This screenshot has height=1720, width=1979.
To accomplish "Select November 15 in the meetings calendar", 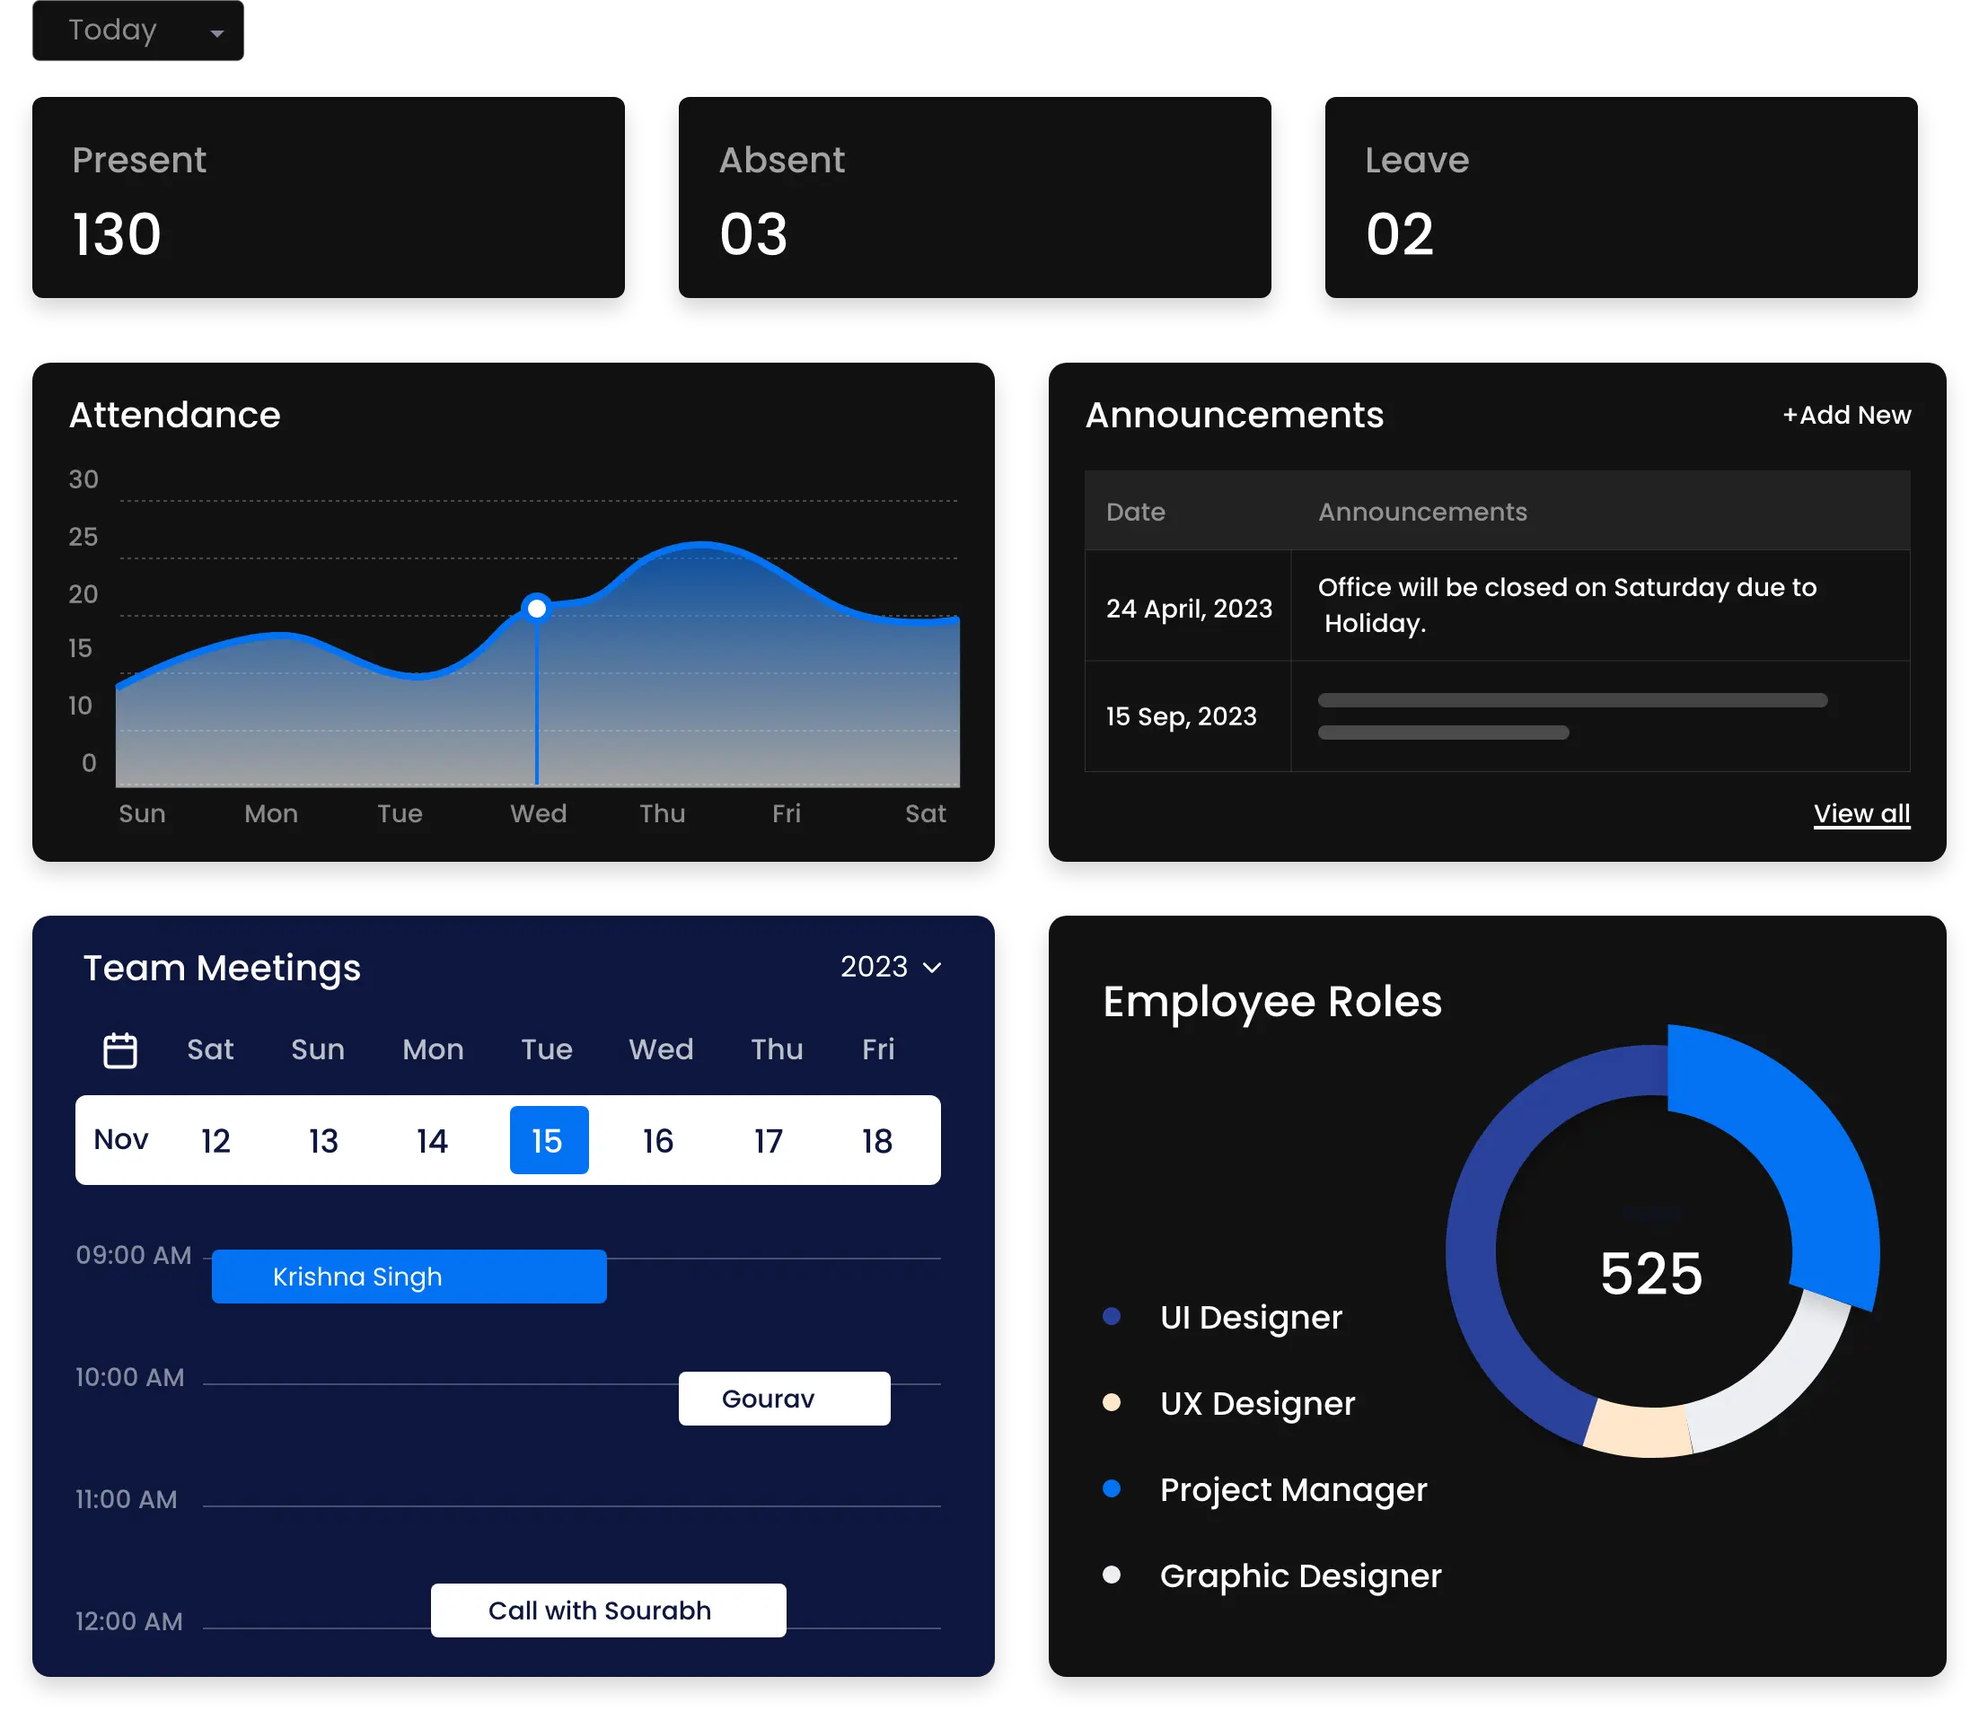I will click(549, 1140).
